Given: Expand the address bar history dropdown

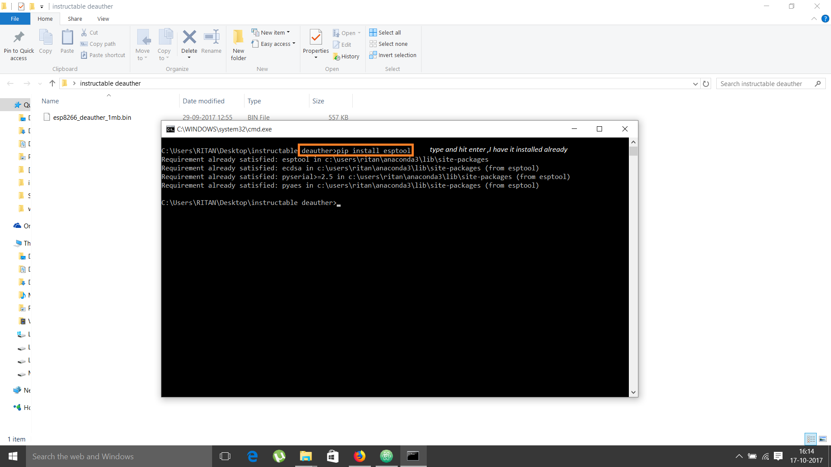Looking at the screenshot, I should coord(695,84).
